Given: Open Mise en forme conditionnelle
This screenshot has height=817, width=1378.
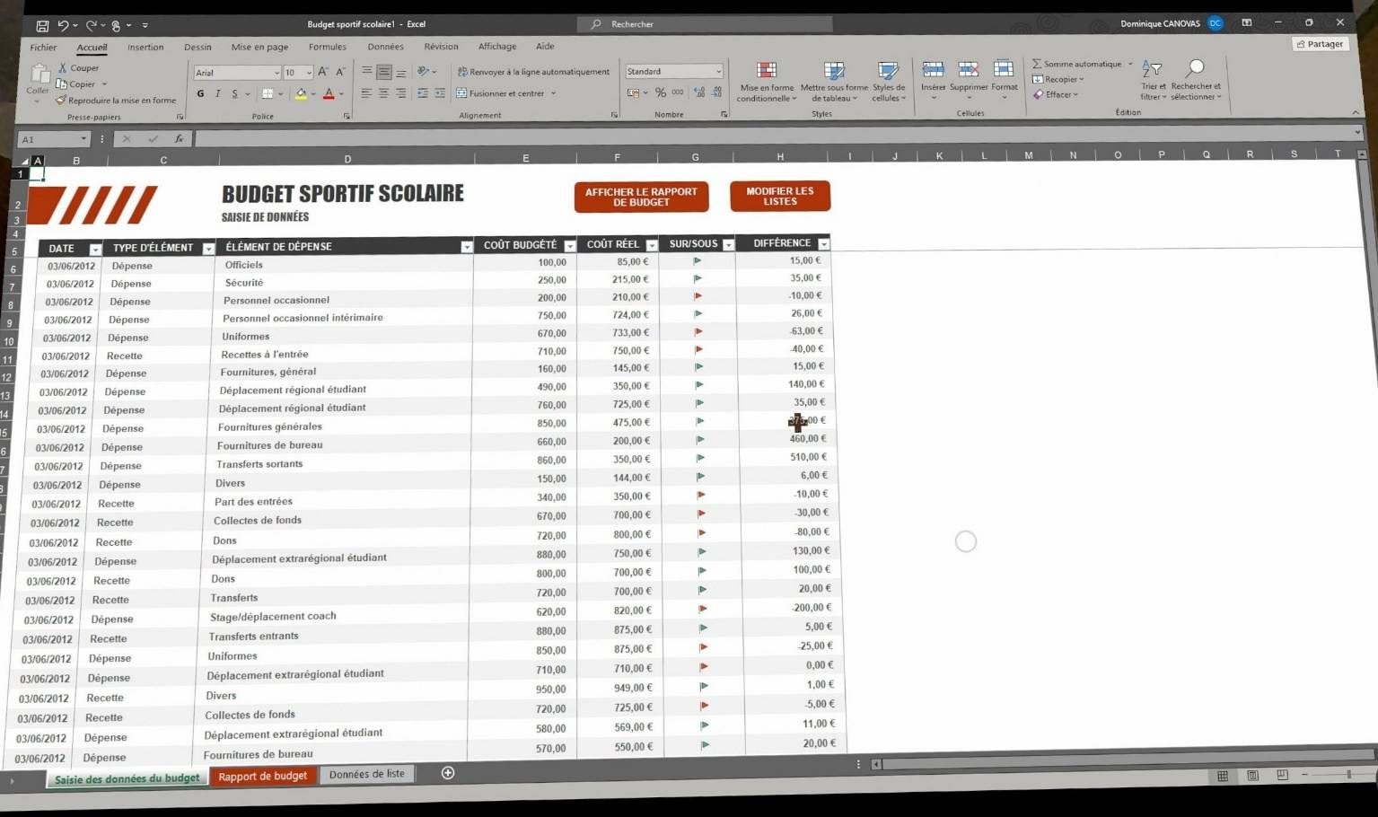Looking at the screenshot, I should (766, 71).
